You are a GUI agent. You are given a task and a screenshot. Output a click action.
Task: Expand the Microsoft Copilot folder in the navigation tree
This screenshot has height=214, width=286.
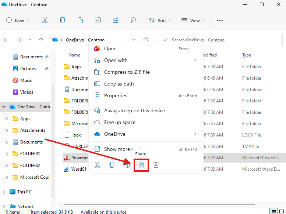coord(7,177)
